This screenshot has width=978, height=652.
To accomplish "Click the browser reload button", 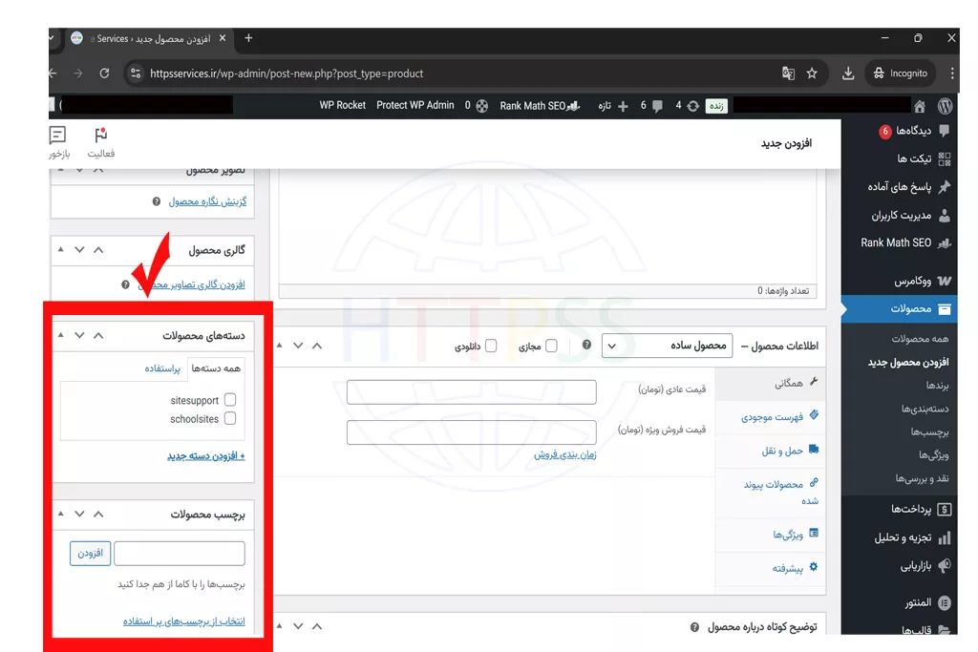I will 104,74.
